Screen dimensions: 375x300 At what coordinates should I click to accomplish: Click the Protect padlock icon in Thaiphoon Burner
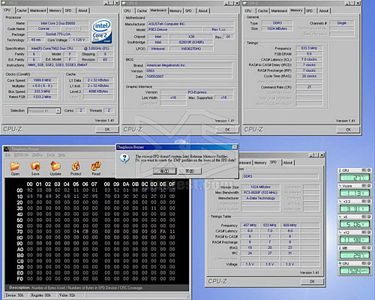tap(76, 166)
